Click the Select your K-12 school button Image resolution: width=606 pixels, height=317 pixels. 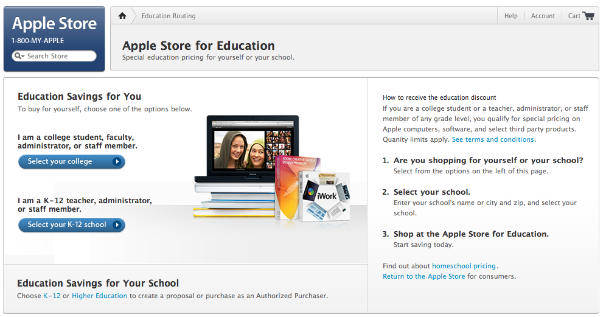72,225
